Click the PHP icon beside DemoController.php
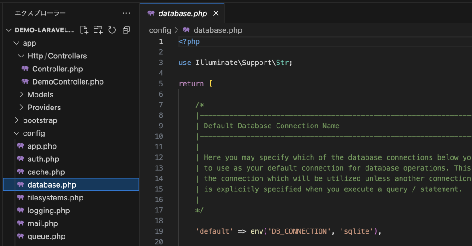This screenshot has width=472, height=246. [25, 82]
